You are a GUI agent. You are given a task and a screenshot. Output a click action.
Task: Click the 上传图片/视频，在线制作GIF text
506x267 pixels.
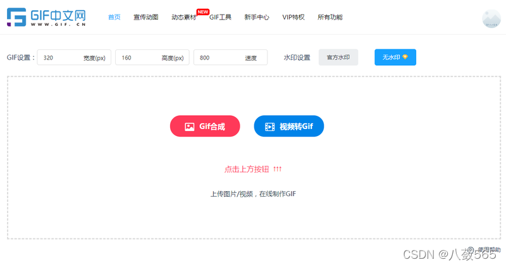pyautogui.click(x=253, y=194)
